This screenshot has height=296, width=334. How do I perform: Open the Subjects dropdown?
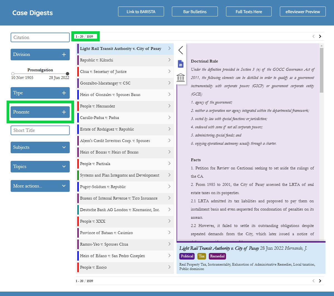pos(40,147)
